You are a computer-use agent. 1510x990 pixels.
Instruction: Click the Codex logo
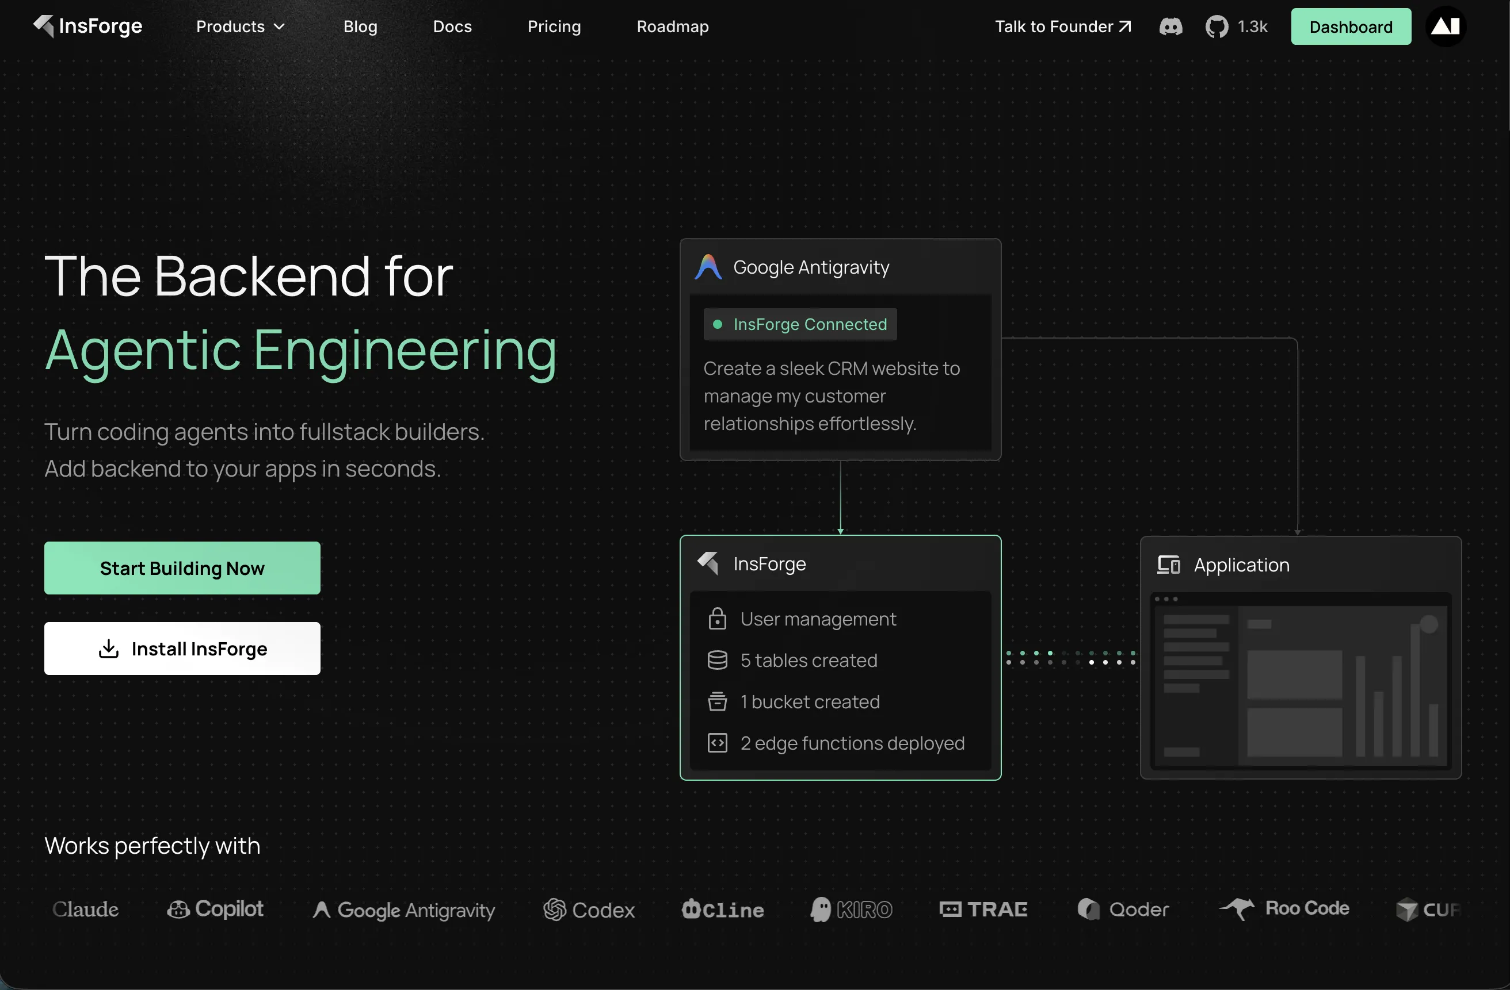(x=589, y=910)
